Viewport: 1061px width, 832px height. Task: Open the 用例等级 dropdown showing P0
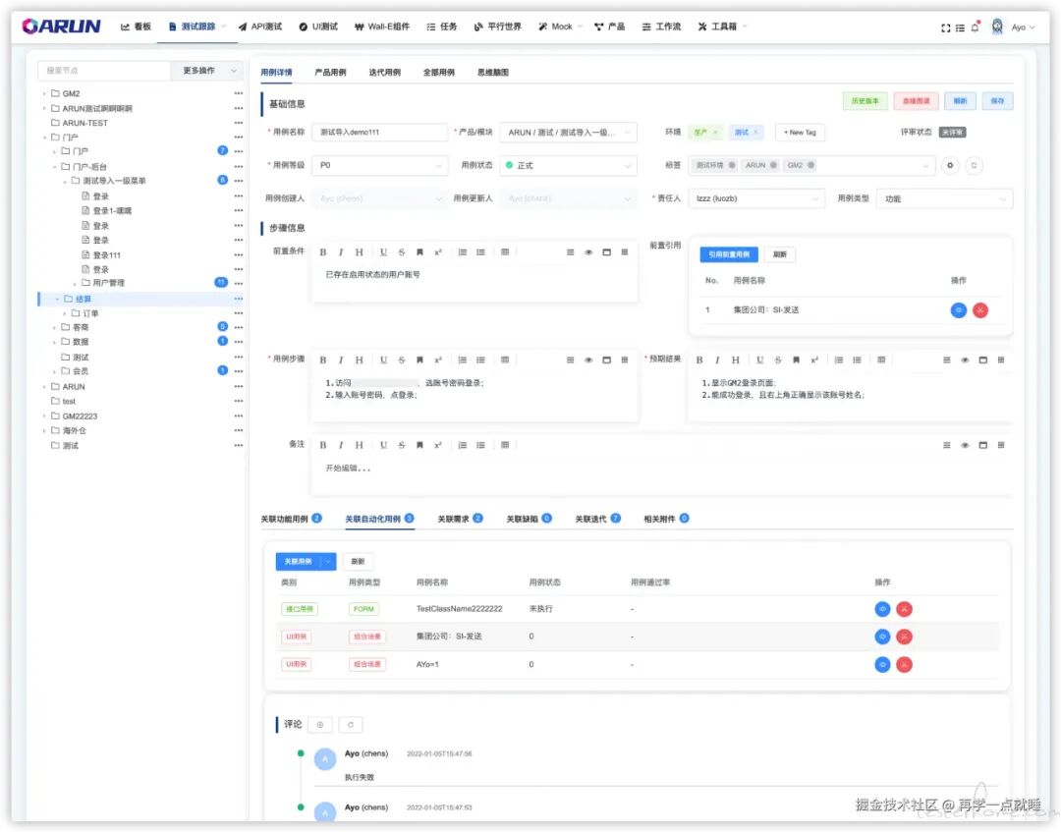(x=379, y=165)
